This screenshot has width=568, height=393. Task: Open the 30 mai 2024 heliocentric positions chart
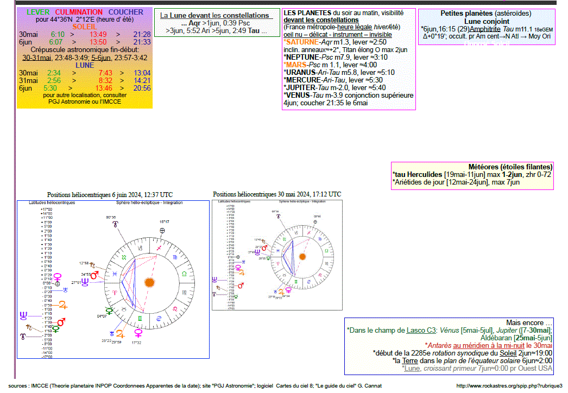click(x=277, y=255)
